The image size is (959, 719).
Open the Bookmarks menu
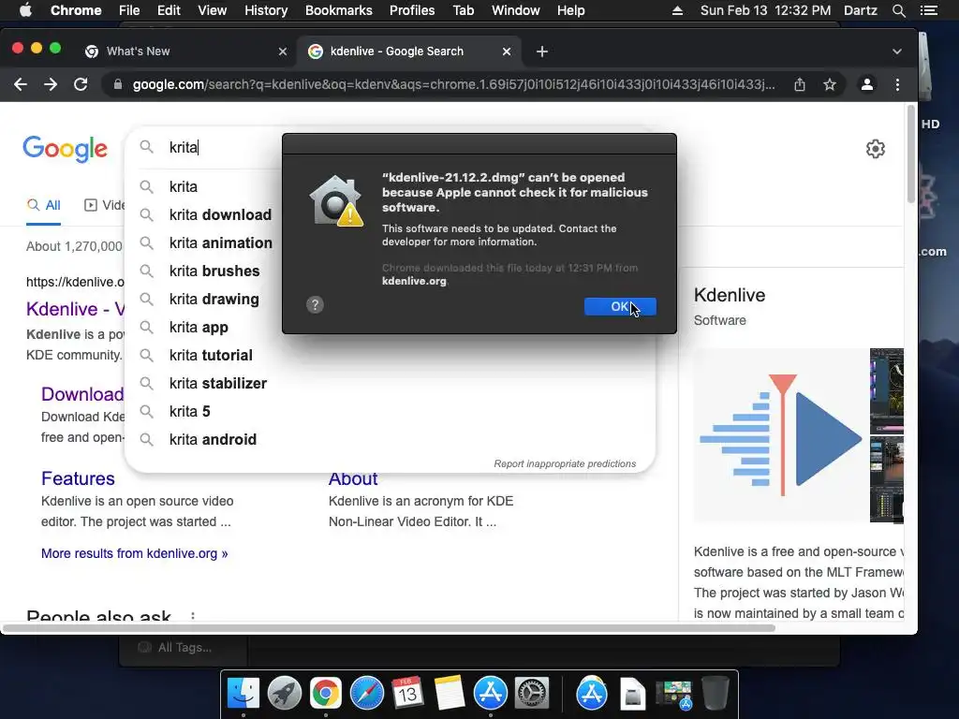[x=339, y=10]
